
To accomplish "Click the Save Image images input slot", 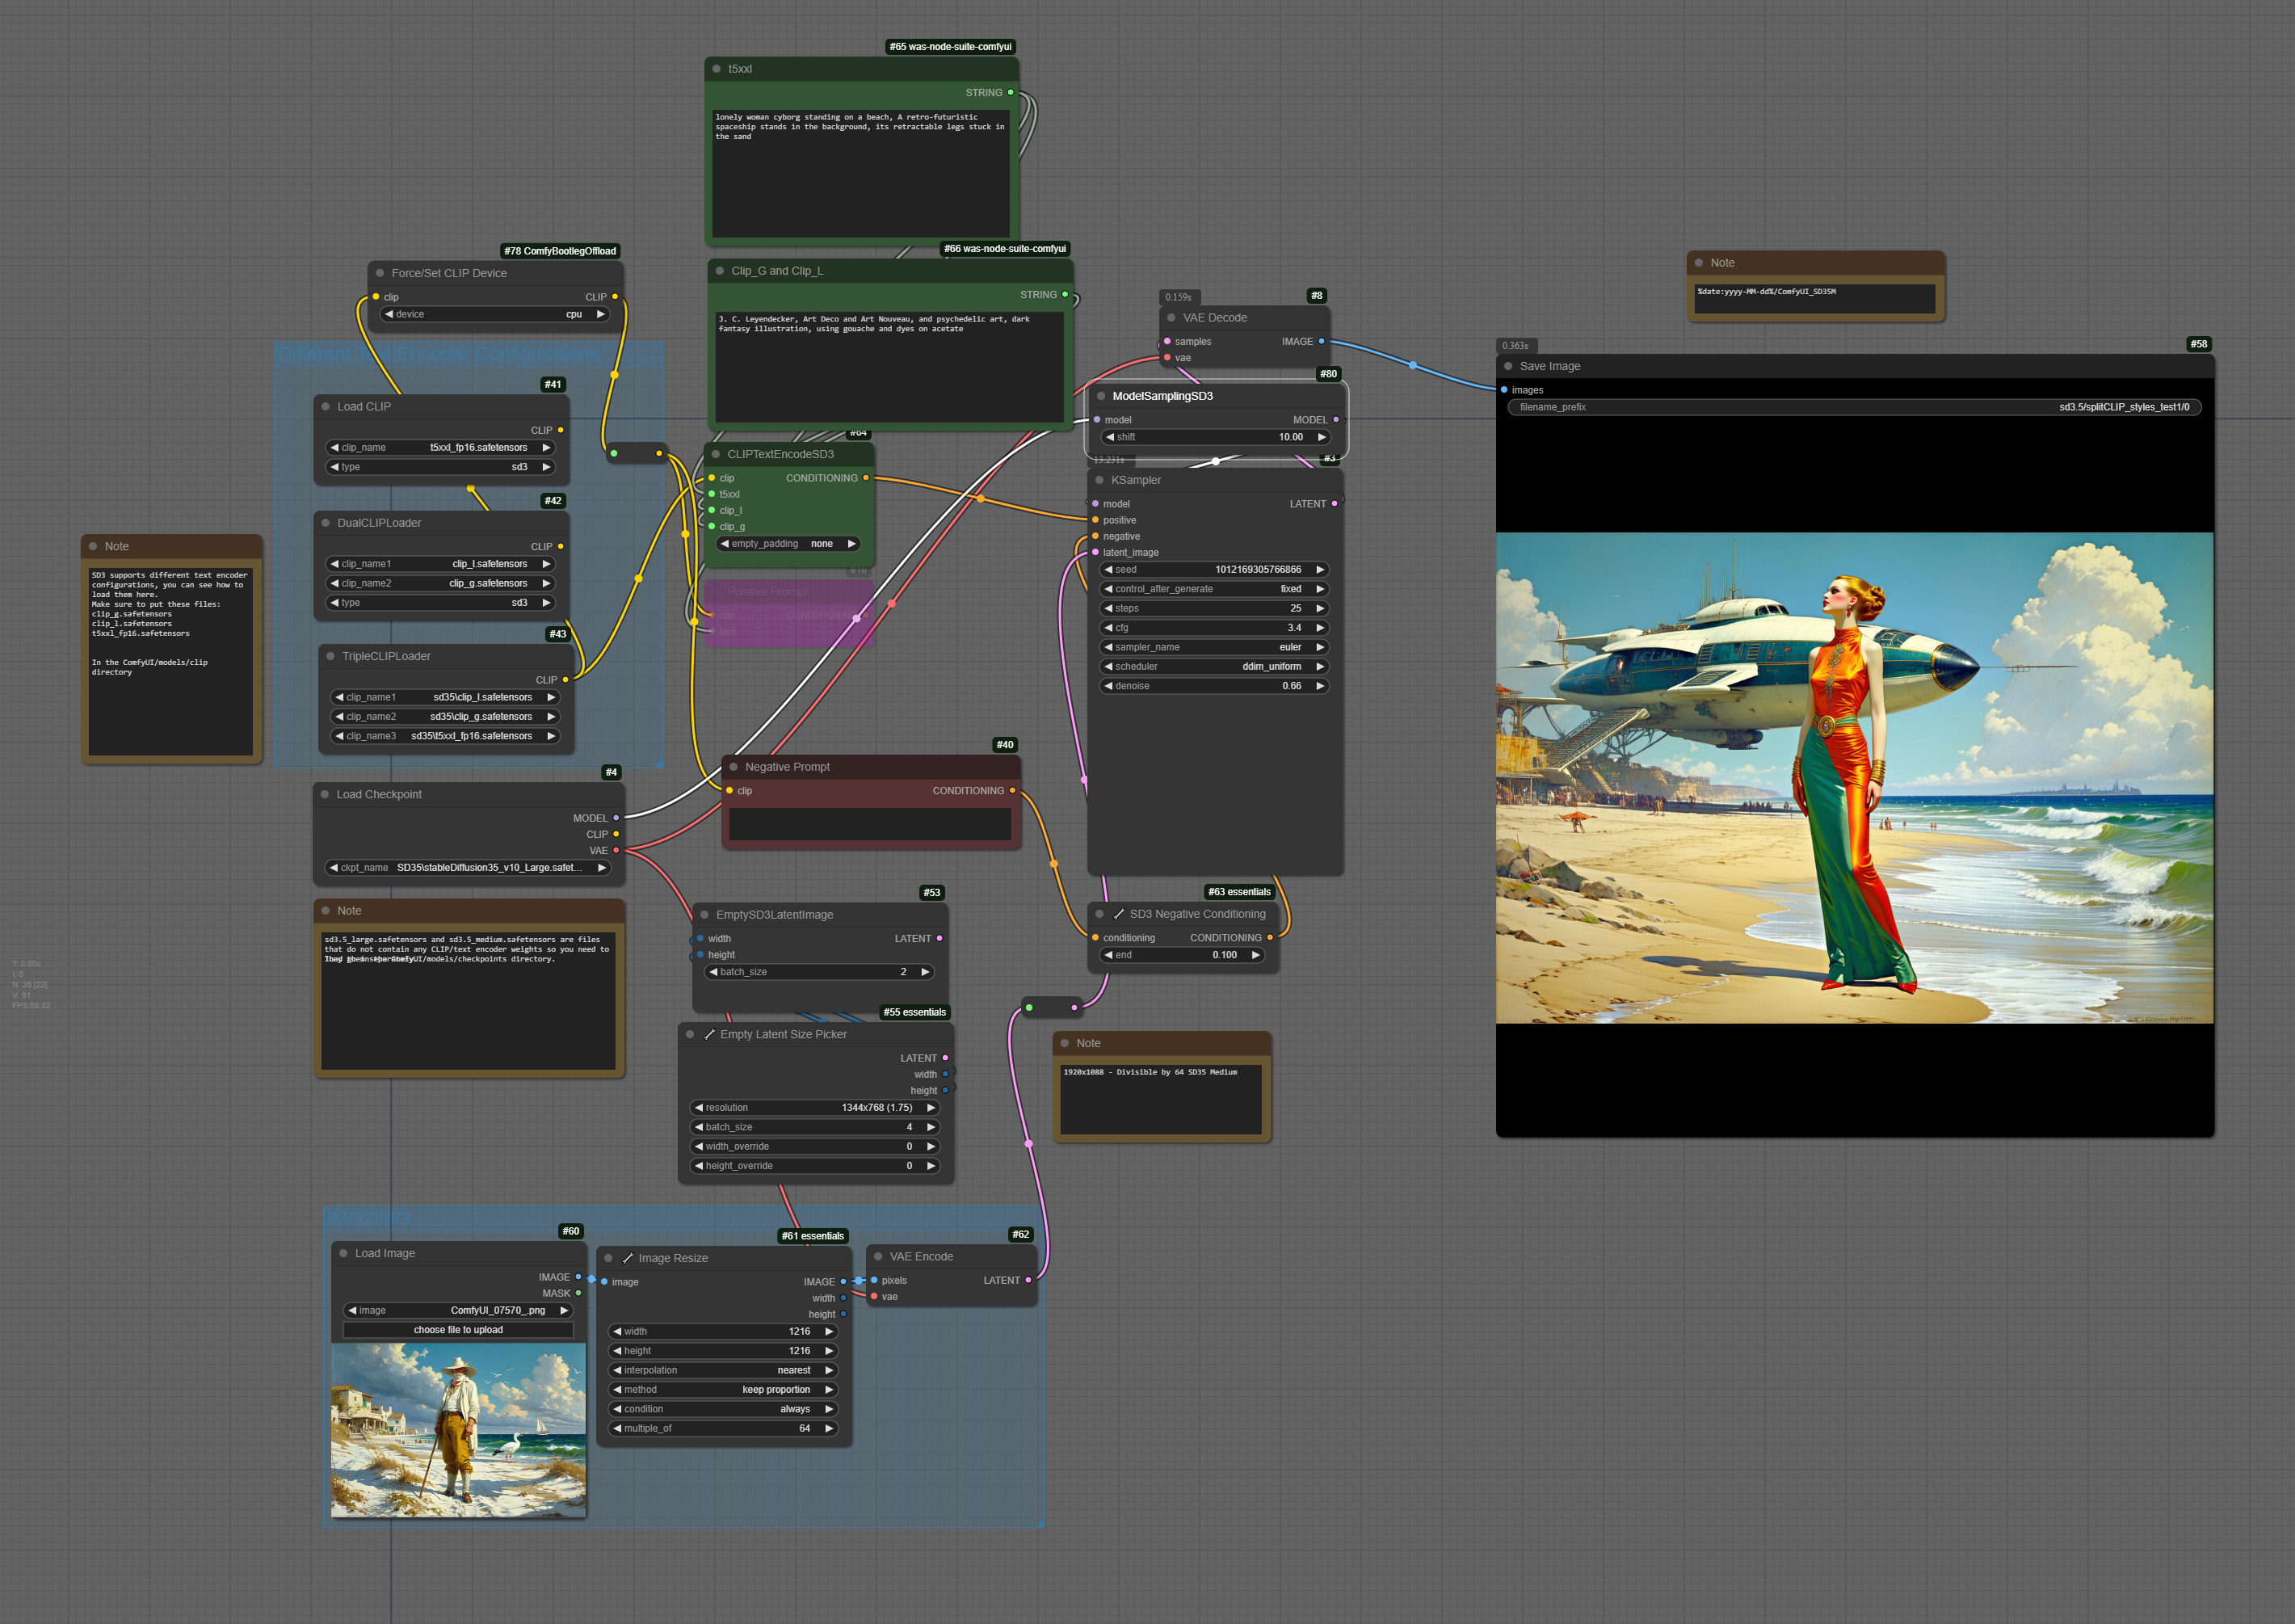I will click(x=1504, y=390).
